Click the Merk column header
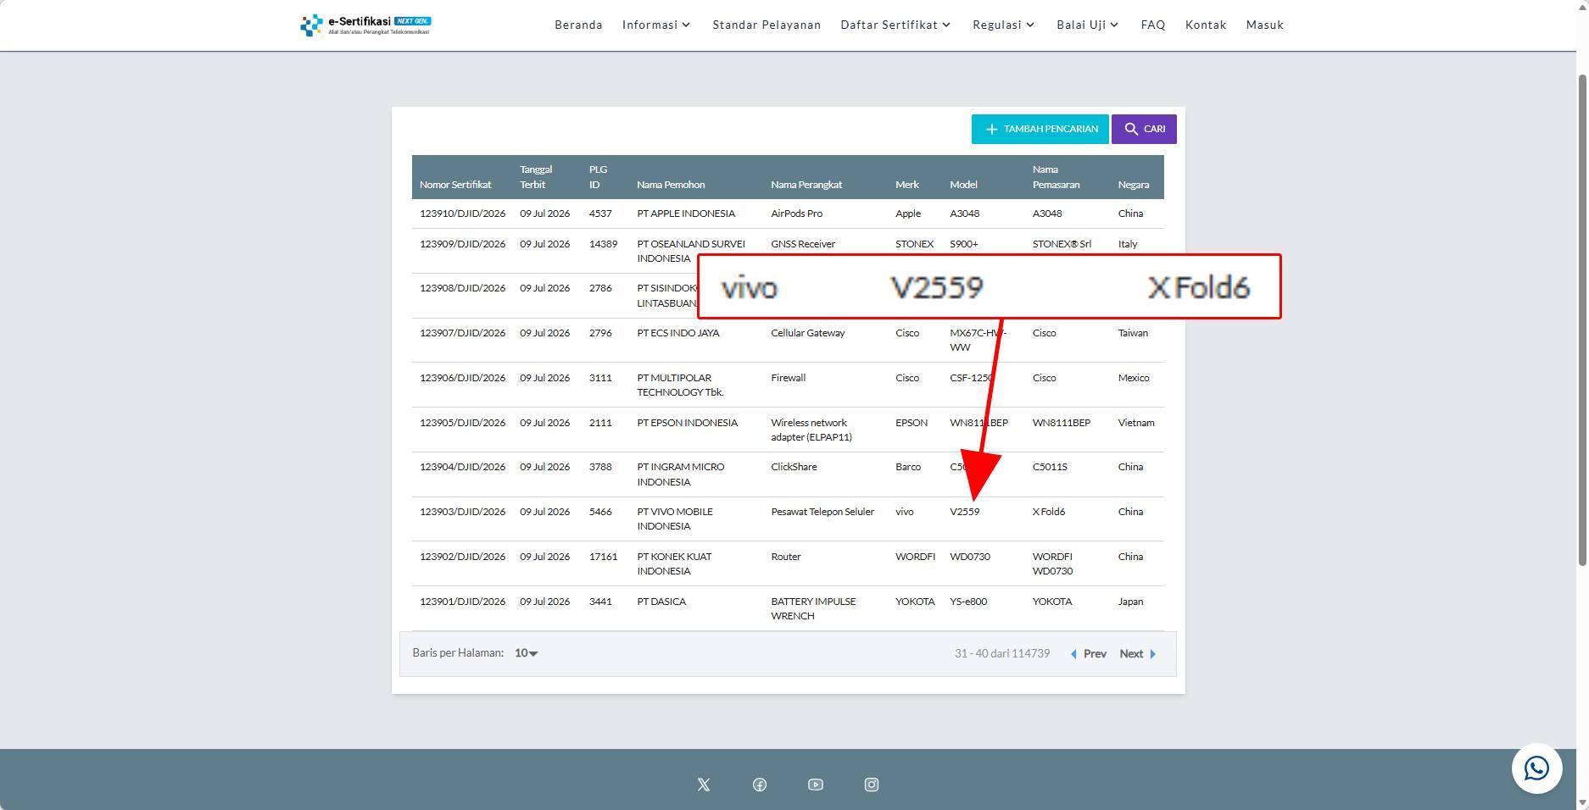The width and height of the screenshot is (1589, 810). [907, 185]
